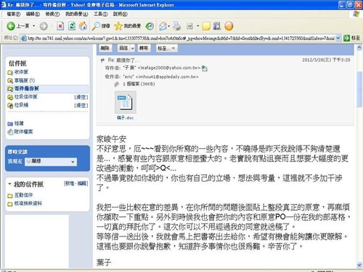Click the scrollbar down arrow
This screenshot has width=363, height=272.
[x=359, y=265]
